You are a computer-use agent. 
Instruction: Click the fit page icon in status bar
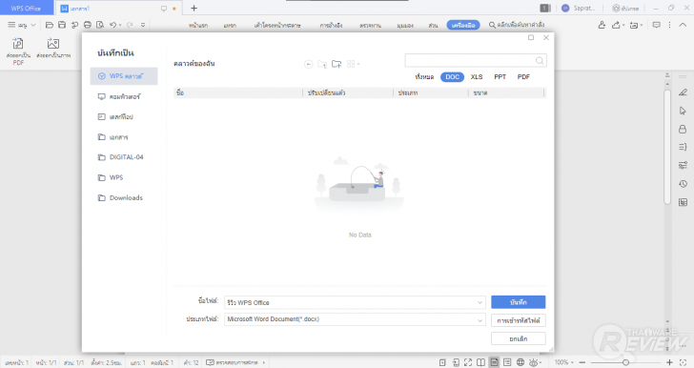(683, 362)
